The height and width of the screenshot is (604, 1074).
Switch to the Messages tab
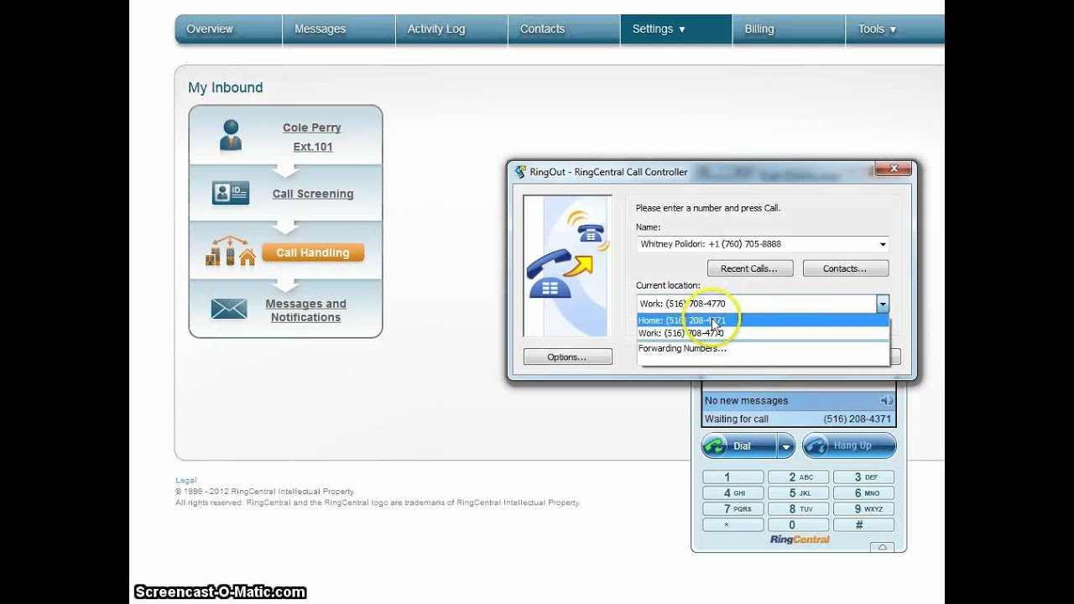pyautogui.click(x=339, y=29)
